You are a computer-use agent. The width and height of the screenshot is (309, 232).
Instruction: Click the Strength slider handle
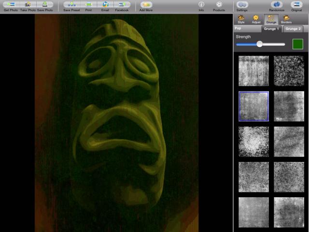coord(260,44)
